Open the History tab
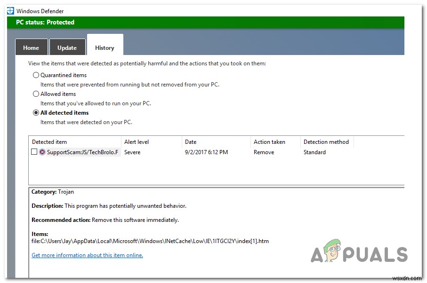Image resolution: width=427 pixels, height=283 pixels. tap(105, 45)
